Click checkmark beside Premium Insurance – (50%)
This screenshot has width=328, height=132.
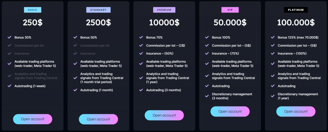[x=141, y=53]
